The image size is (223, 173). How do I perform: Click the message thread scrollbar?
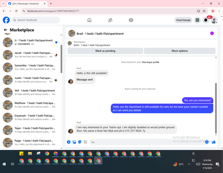tap(216, 108)
